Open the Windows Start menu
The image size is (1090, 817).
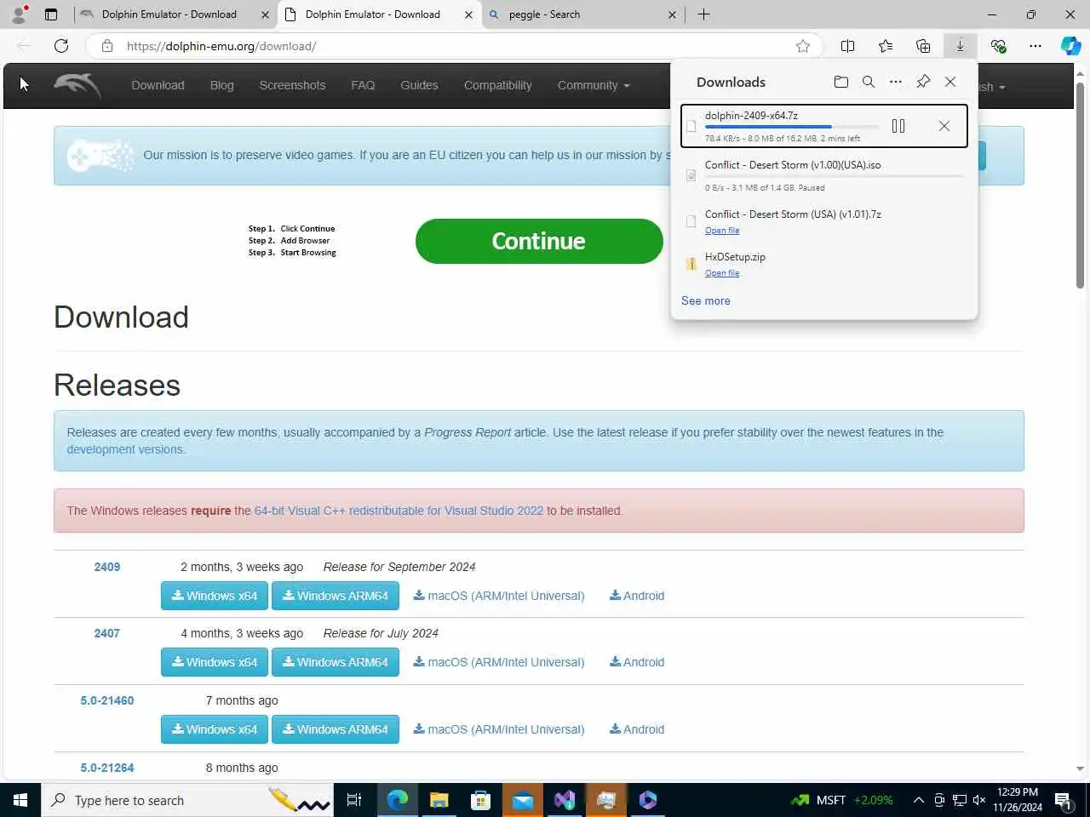click(20, 800)
